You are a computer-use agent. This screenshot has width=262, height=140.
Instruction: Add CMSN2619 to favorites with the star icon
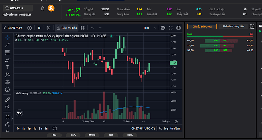(43, 8)
